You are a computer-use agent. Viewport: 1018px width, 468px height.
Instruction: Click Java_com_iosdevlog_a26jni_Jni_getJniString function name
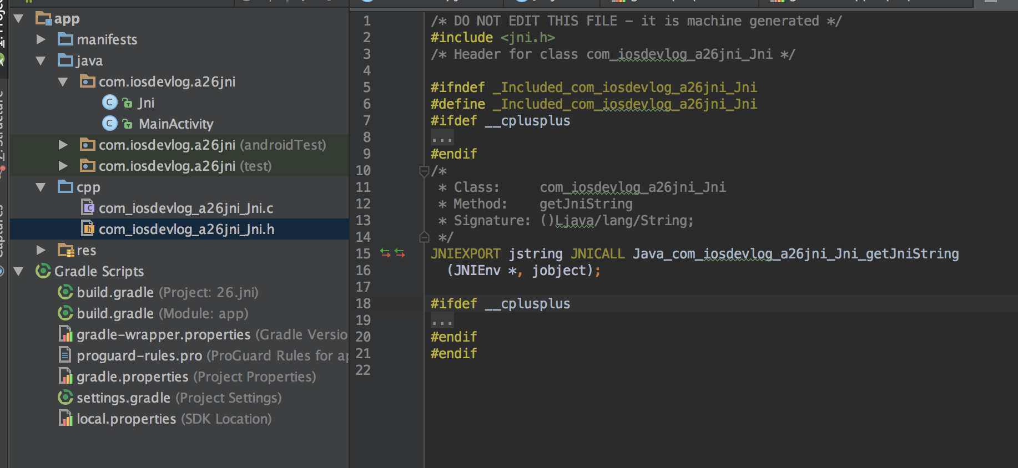tap(796, 254)
